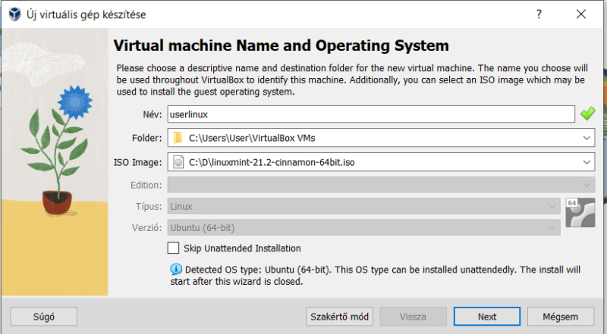Click the Súgó help button
This screenshot has width=607, height=334.
[44, 317]
